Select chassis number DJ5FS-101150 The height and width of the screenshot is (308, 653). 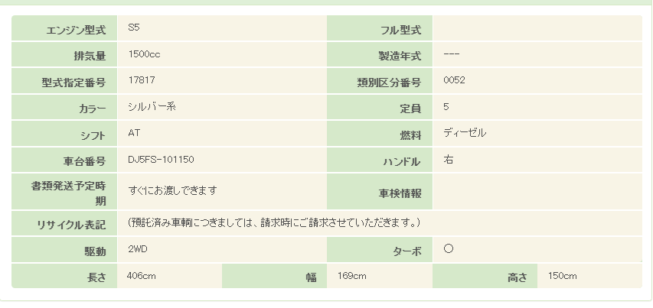point(162,160)
